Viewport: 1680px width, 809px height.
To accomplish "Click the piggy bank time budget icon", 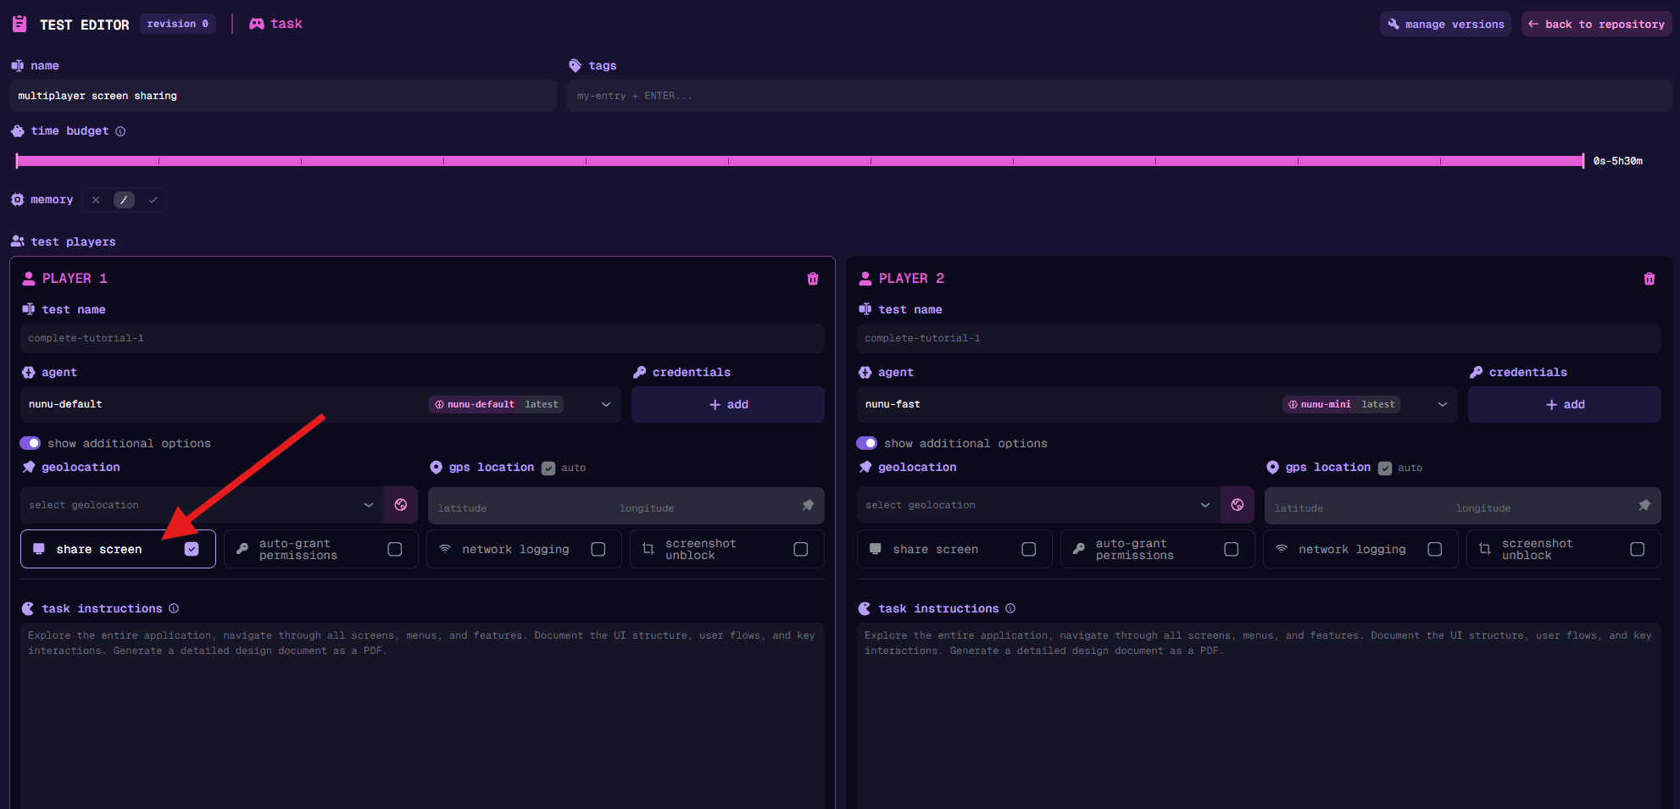I will pos(17,131).
